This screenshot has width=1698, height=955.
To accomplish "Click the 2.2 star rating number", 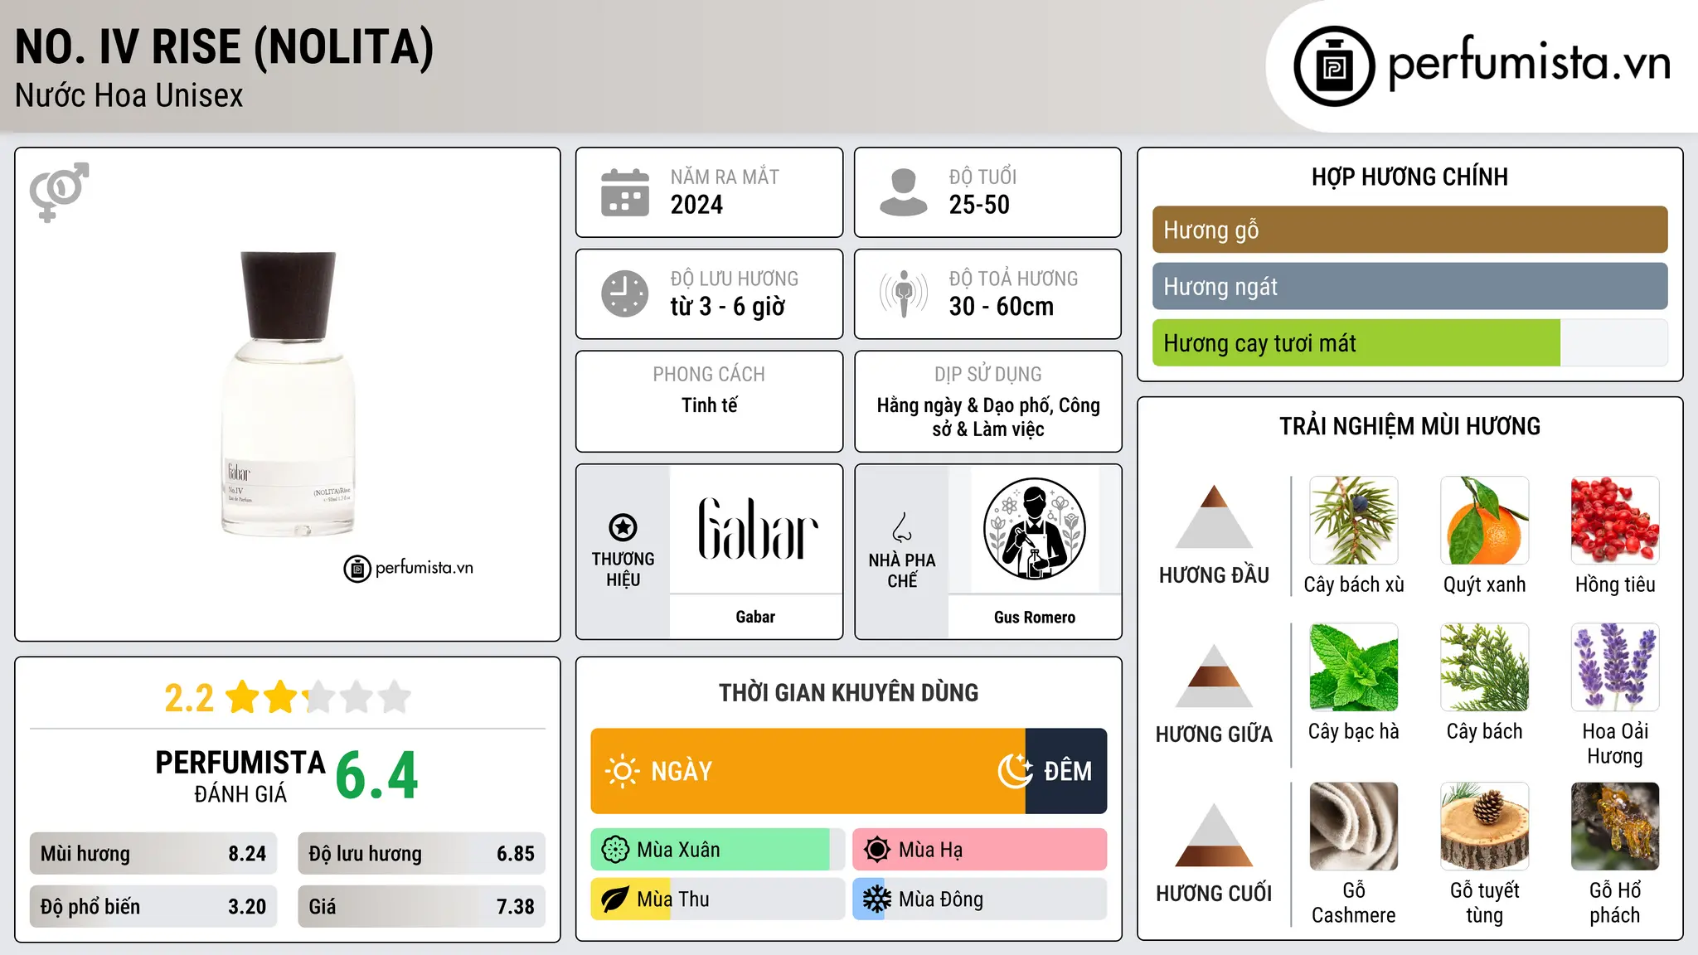I will pyautogui.click(x=189, y=698).
